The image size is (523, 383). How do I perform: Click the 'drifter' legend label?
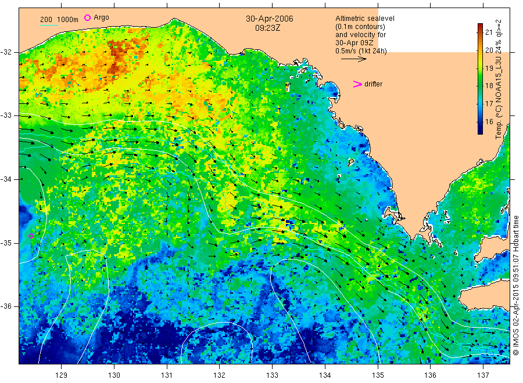coord(373,84)
